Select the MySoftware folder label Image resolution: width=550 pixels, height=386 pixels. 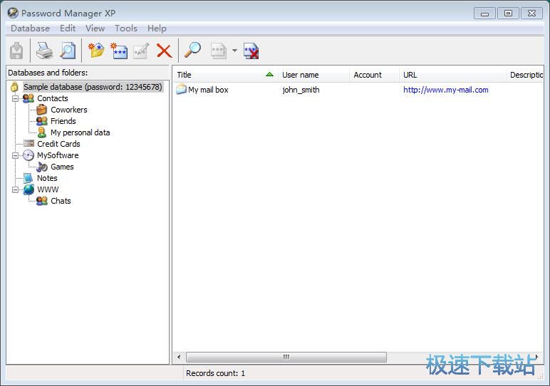pyautogui.click(x=58, y=155)
